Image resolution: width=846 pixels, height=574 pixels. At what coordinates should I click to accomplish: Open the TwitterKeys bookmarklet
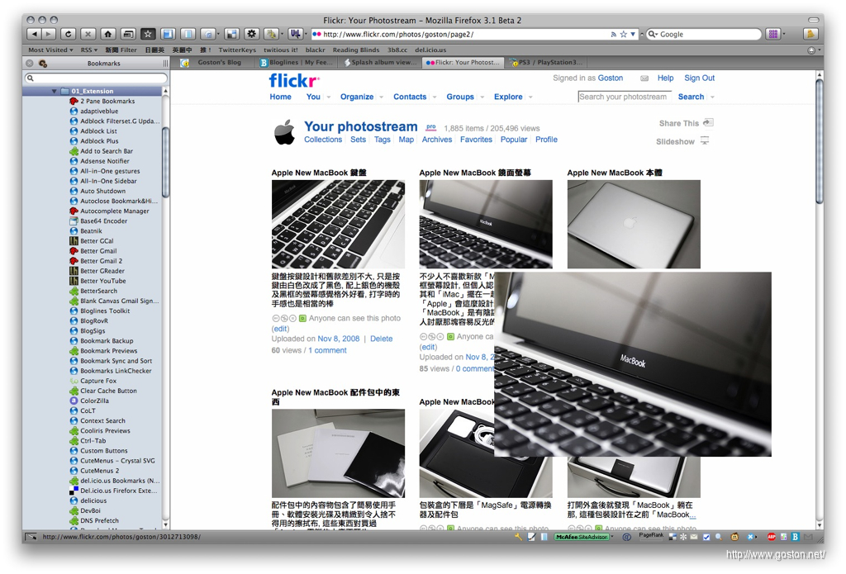coord(237,50)
